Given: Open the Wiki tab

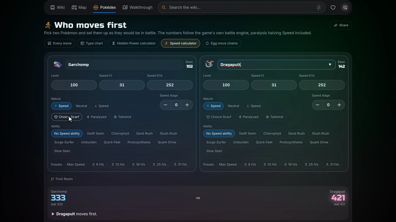Looking at the screenshot, I should (x=58, y=7).
